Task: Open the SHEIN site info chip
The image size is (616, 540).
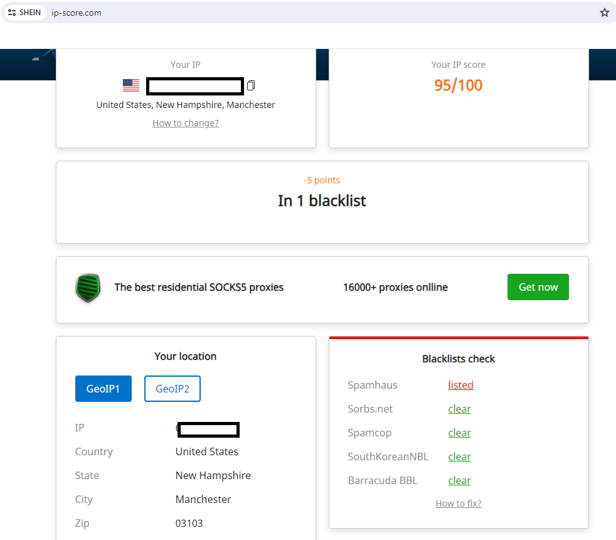Action: coord(25,13)
